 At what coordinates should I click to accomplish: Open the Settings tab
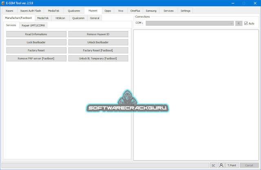click(186, 11)
